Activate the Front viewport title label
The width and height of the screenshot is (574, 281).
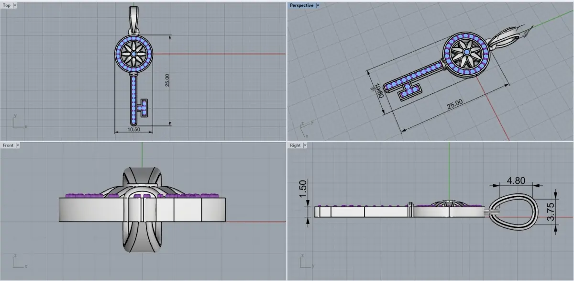8,145
